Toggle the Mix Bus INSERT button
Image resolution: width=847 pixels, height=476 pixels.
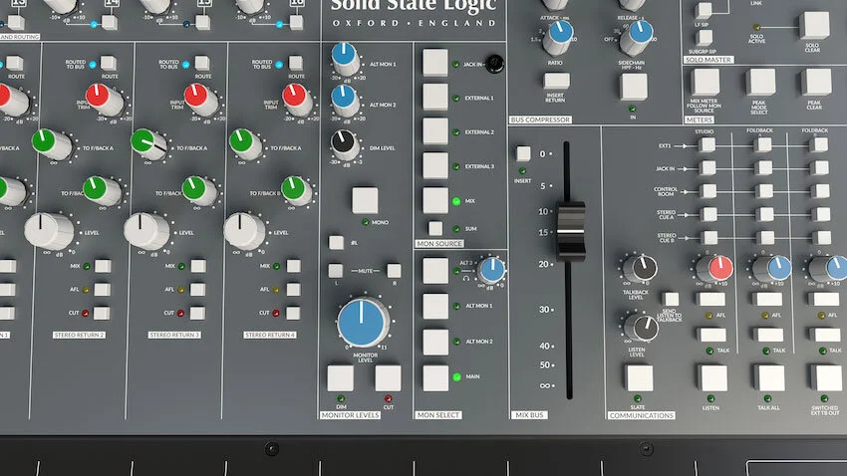tap(523, 153)
